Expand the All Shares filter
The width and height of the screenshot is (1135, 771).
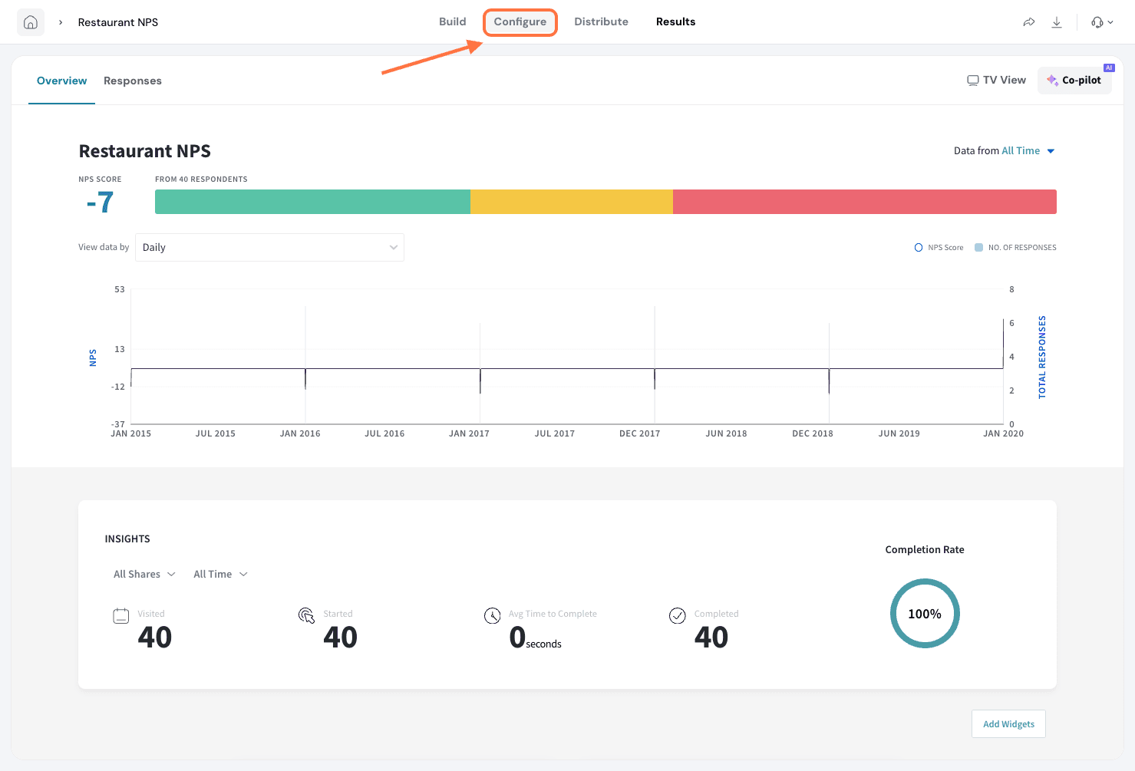[x=144, y=574]
